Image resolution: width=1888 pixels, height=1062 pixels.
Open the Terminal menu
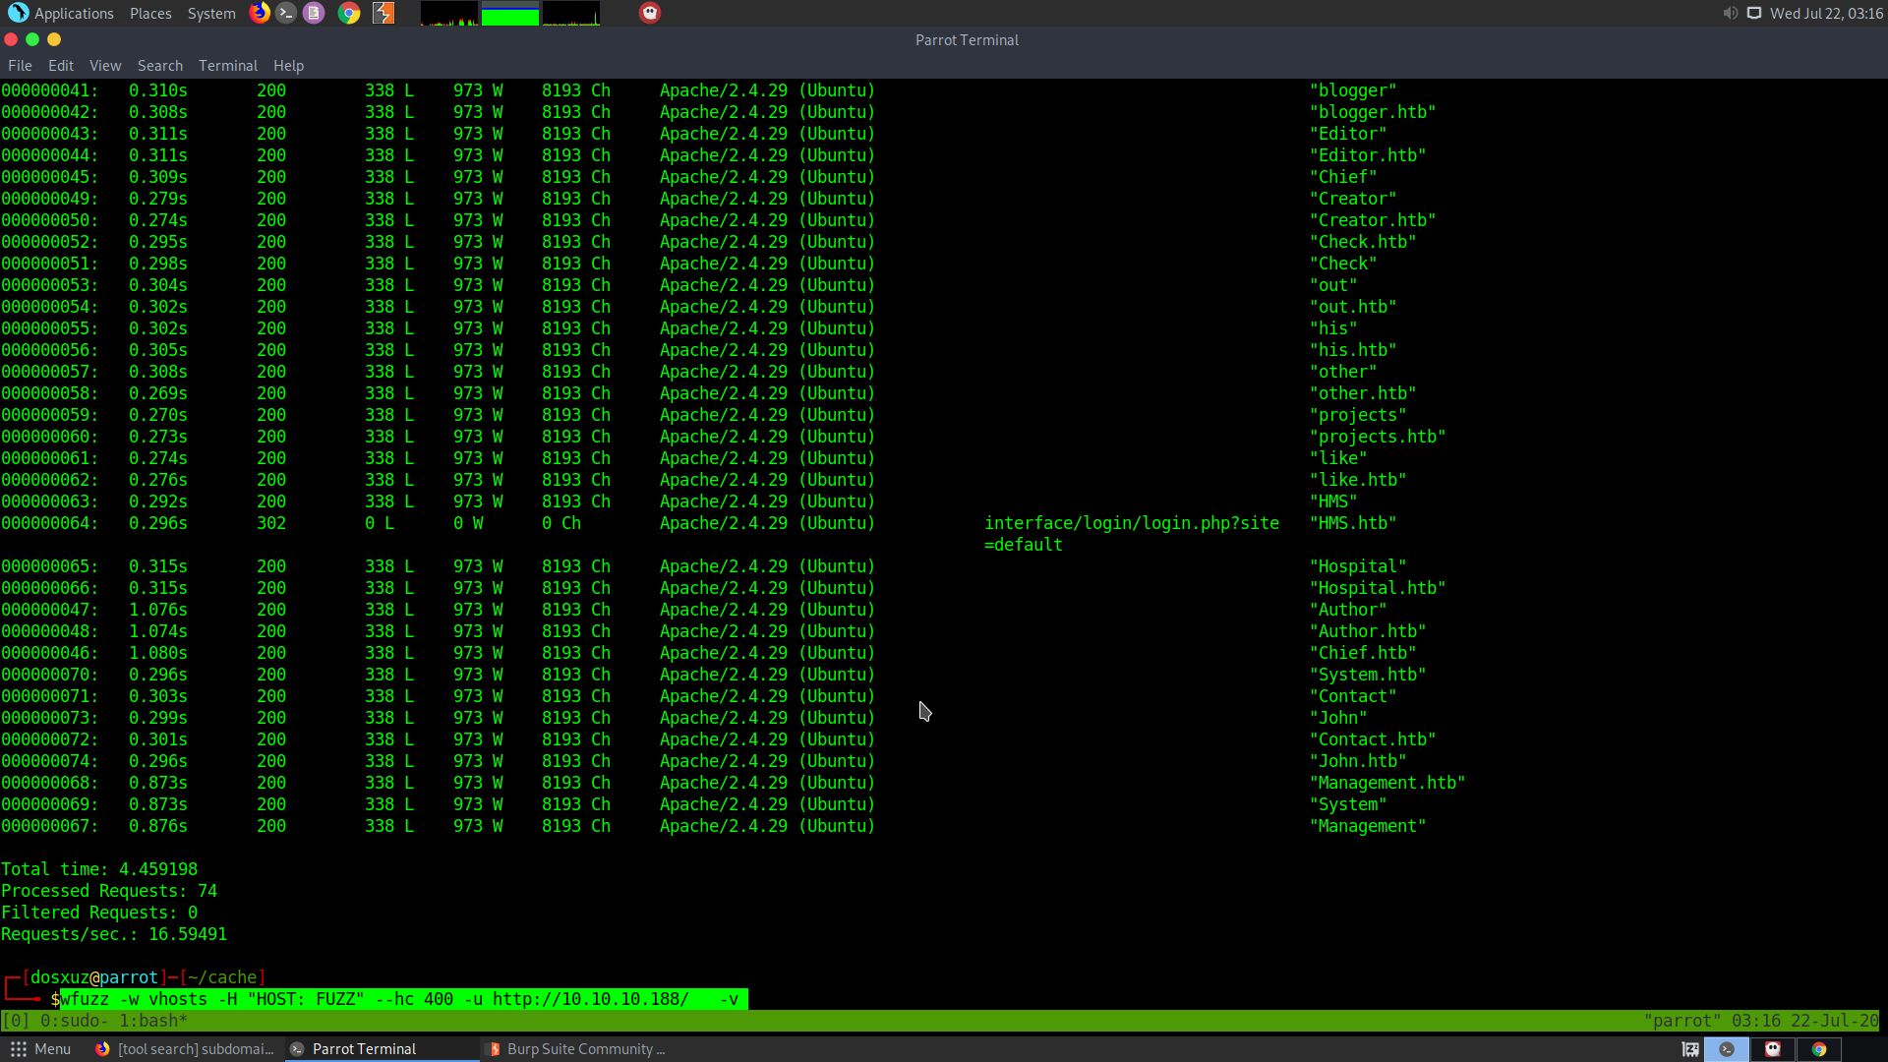227,66
